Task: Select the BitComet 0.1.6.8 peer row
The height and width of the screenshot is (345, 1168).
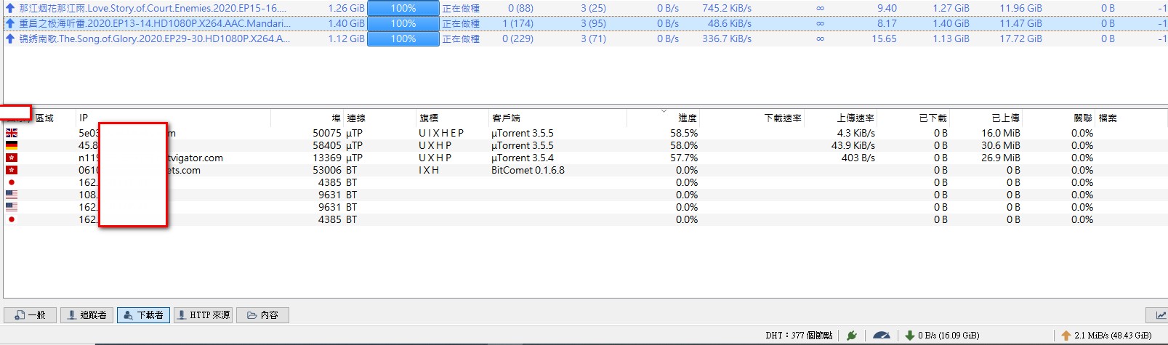Action: pyautogui.click(x=528, y=170)
